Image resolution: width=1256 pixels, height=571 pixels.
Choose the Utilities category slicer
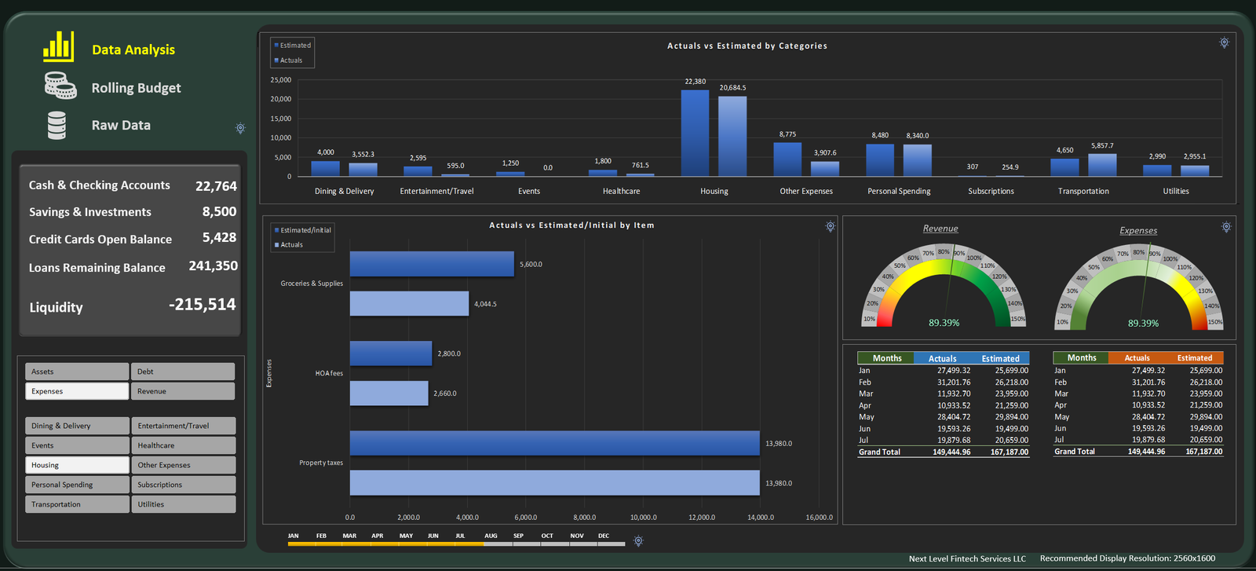(183, 504)
